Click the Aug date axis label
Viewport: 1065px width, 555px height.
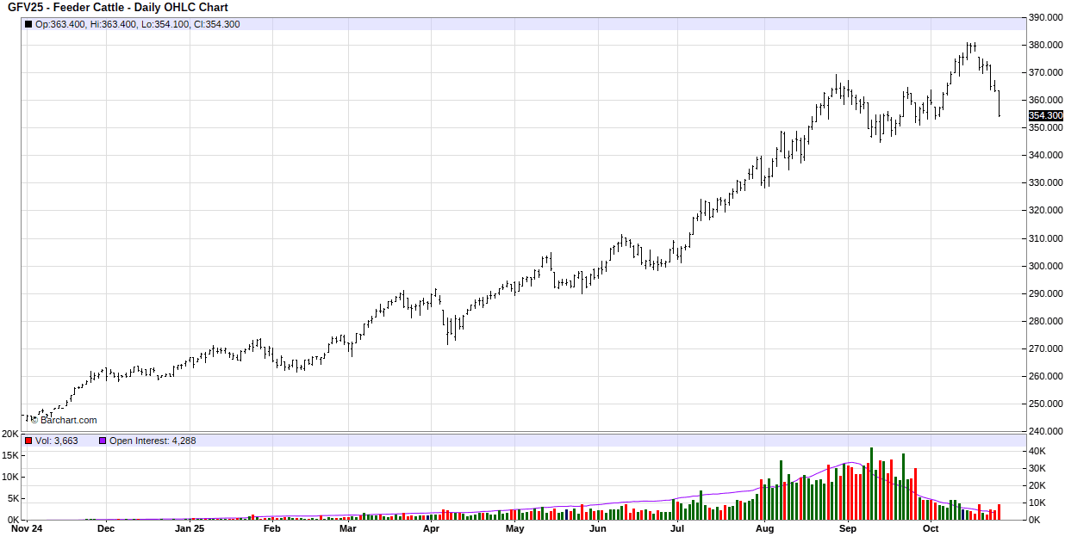[763, 529]
